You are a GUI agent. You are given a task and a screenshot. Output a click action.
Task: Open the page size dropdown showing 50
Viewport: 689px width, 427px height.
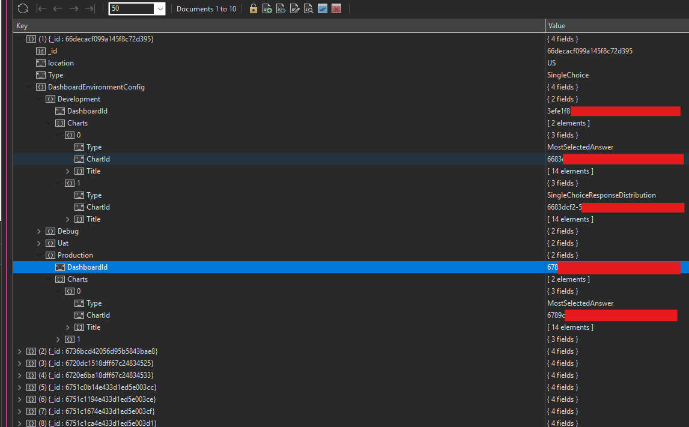coord(160,8)
